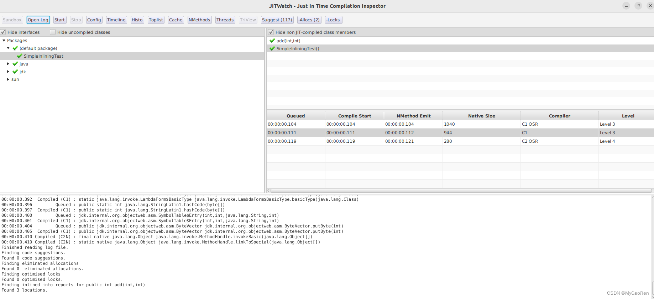Image resolution: width=654 pixels, height=299 pixels.
Task: Click the Level 4 cell
Action: (627, 141)
